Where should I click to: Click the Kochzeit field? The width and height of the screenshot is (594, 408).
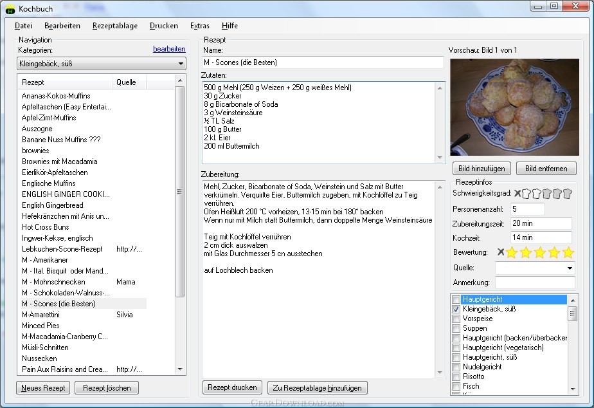coord(541,237)
